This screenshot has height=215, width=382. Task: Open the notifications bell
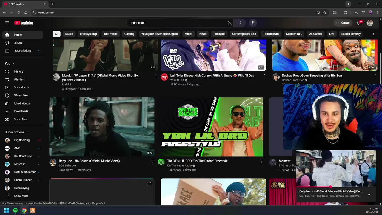tap(359, 23)
